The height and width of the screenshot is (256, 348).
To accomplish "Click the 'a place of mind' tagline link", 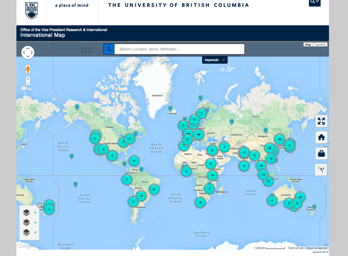I will click(72, 5).
